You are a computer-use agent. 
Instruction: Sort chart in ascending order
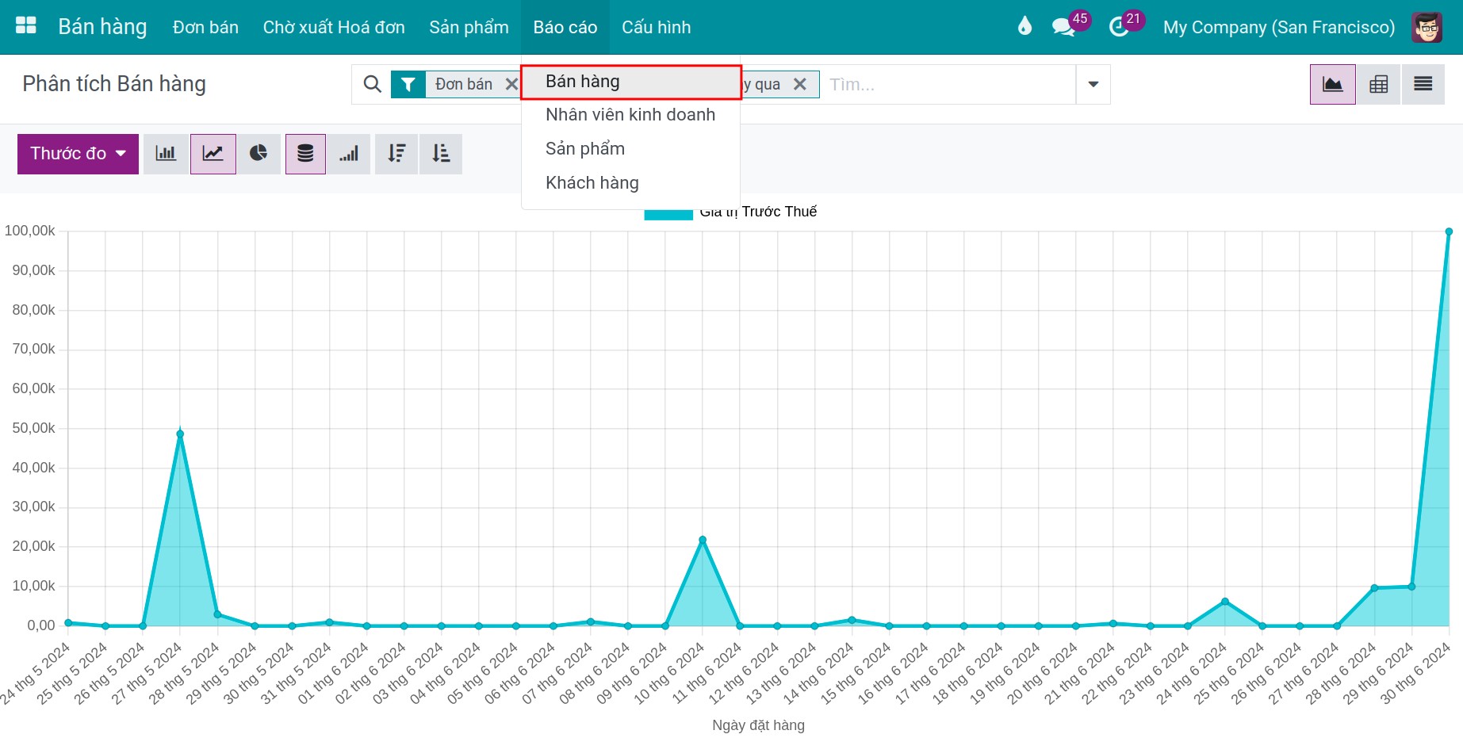click(441, 154)
